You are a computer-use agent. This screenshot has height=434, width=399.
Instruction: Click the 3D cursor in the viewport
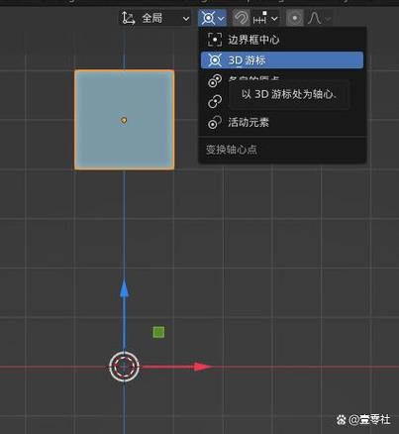click(x=124, y=367)
